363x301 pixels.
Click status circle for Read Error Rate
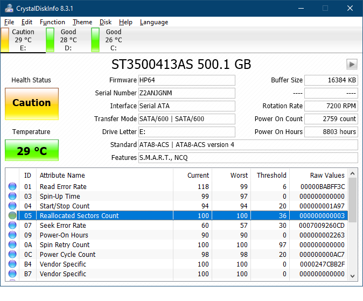[x=12, y=186]
